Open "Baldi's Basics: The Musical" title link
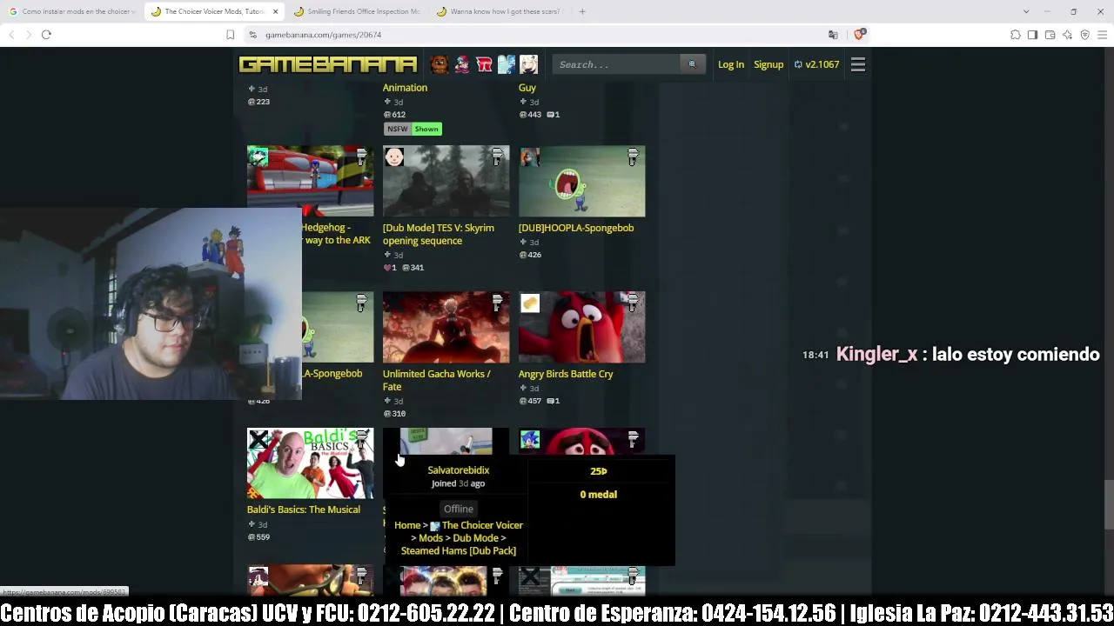Screen dimensions: 1114x626 click(x=304, y=509)
